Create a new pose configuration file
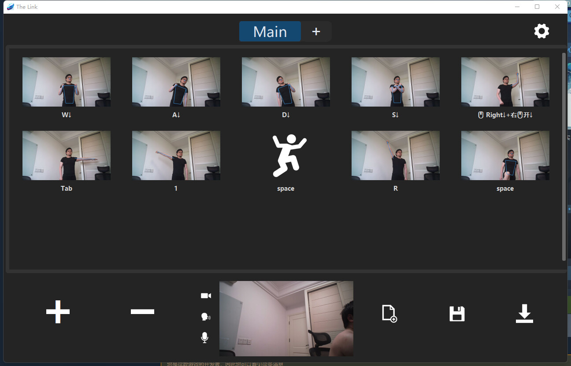 pyautogui.click(x=389, y=313)
